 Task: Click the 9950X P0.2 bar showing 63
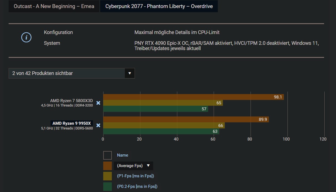click(x=161, y=131)
